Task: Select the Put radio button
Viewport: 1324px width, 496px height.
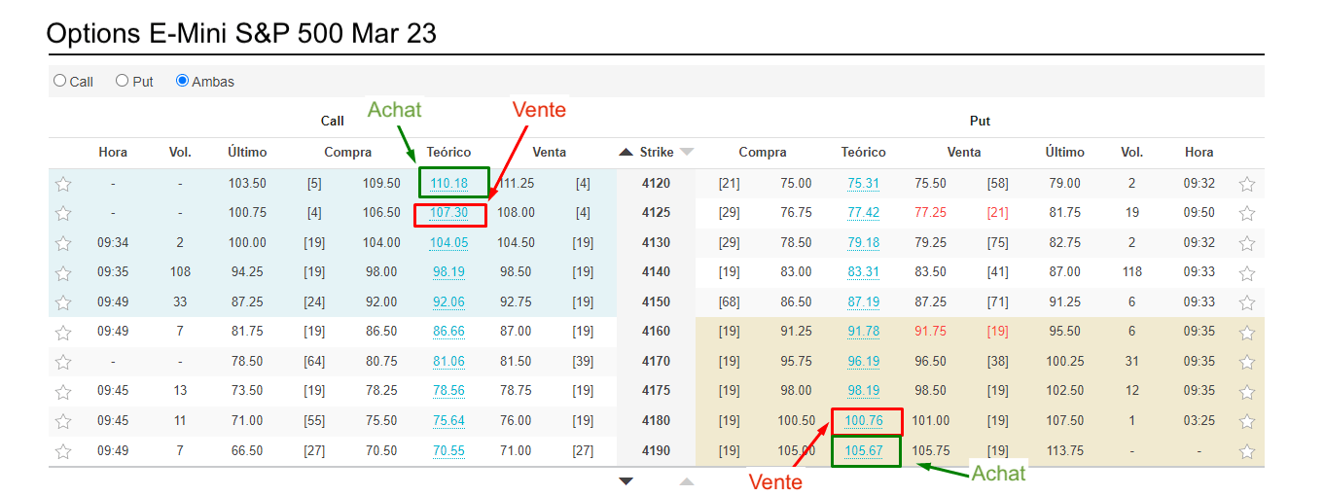Action: [123, 82]
